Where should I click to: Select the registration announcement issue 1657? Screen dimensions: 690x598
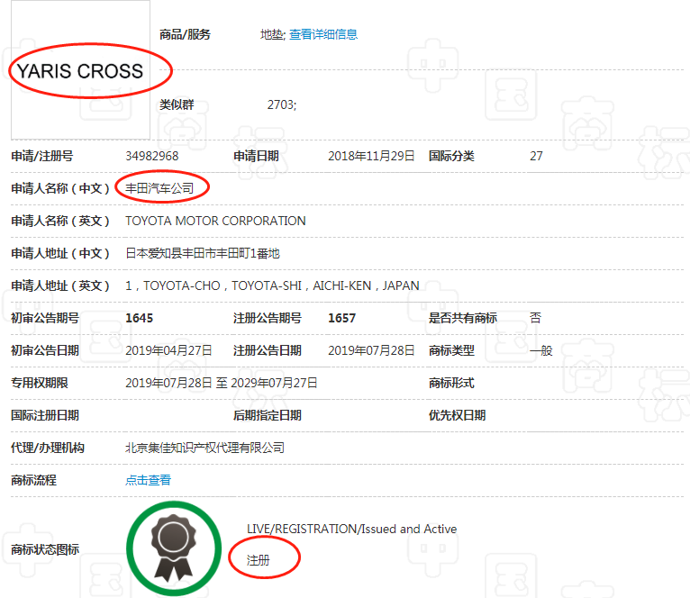pos(342,318)
